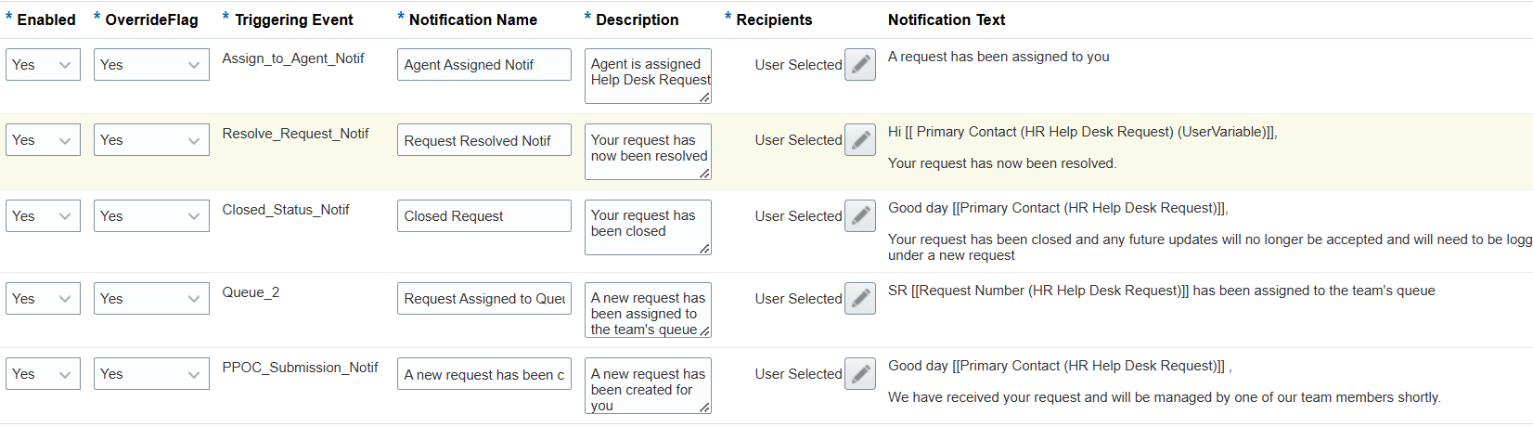Edit recipients for Assign_to_Agent_Notif row
Image resolution: width=1533 pixels, height=427 pixels.
pyautogui.click(x=860, y=65)
